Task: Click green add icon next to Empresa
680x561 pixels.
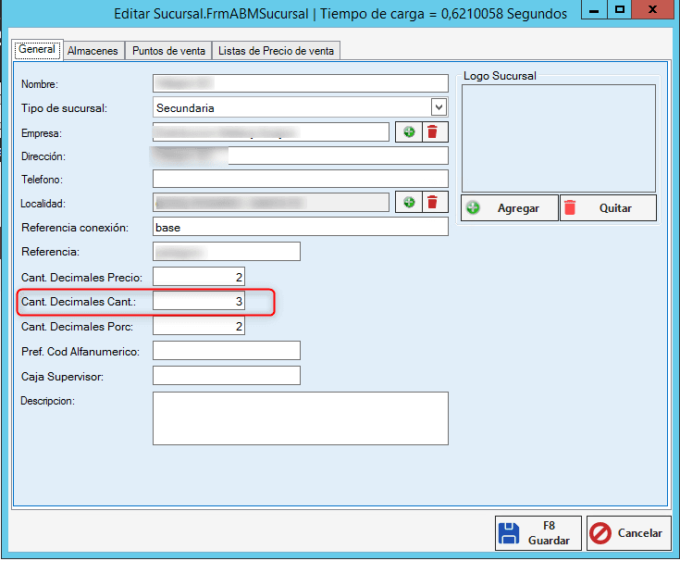Action: coord(409,132)
